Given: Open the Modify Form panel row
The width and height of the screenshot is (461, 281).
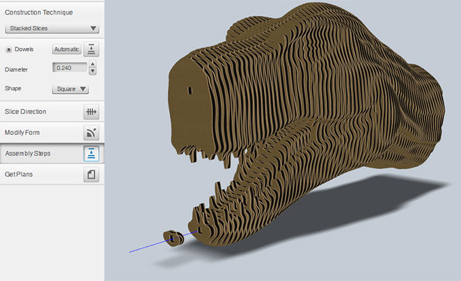Looking at the screenshot, I should 52,133.
